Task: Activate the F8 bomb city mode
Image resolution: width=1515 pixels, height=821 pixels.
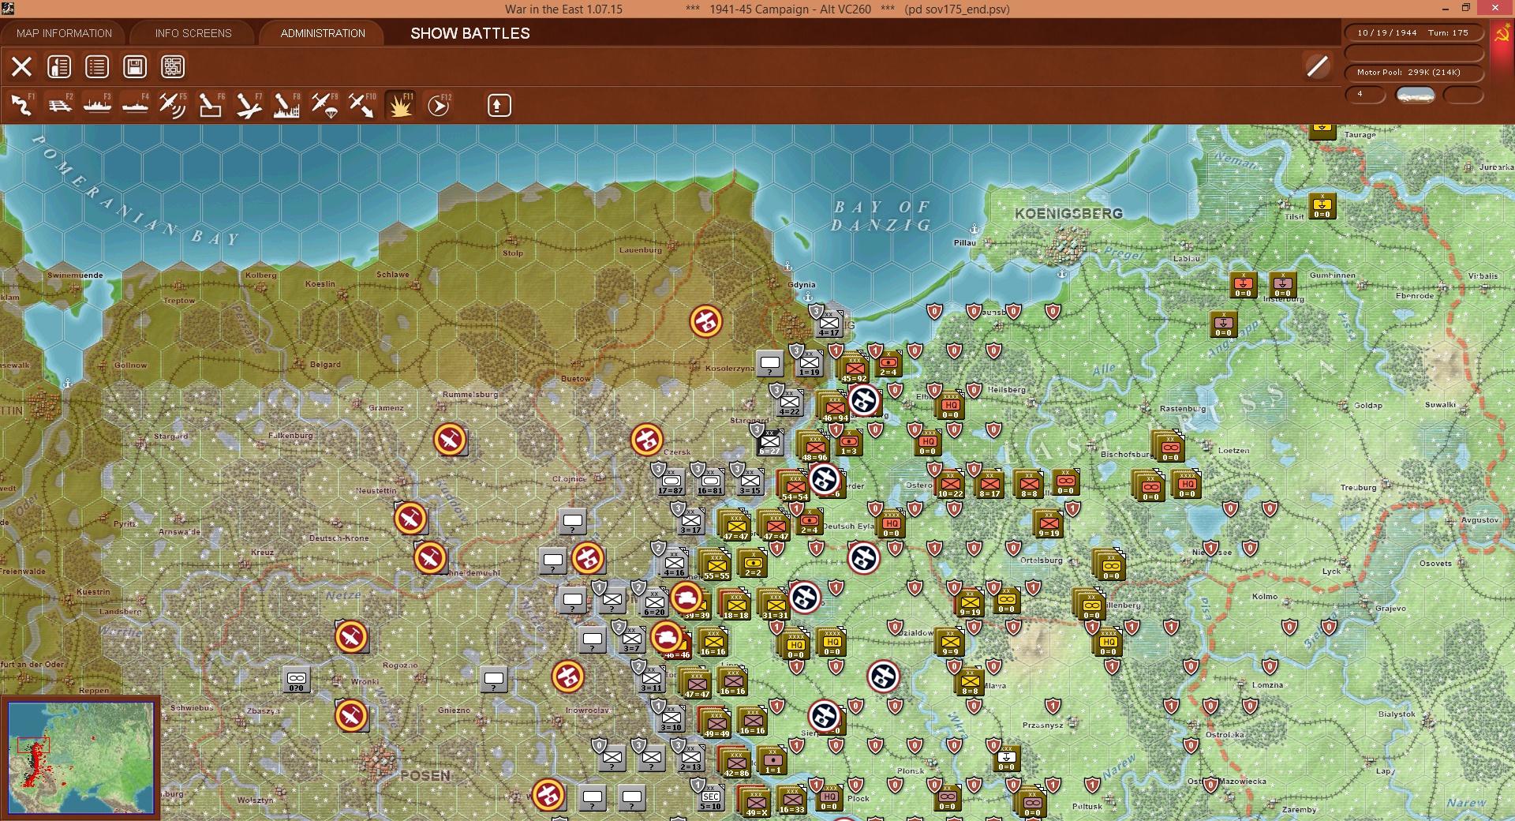Action: tap(286, 105)
